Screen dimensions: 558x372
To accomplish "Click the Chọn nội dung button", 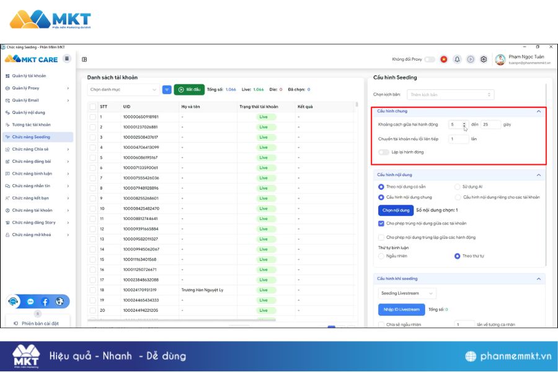I will [396, 210].
